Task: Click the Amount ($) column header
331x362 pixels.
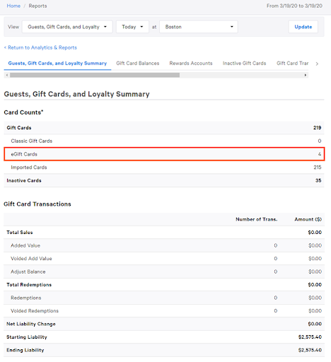Action: [308, 219]
